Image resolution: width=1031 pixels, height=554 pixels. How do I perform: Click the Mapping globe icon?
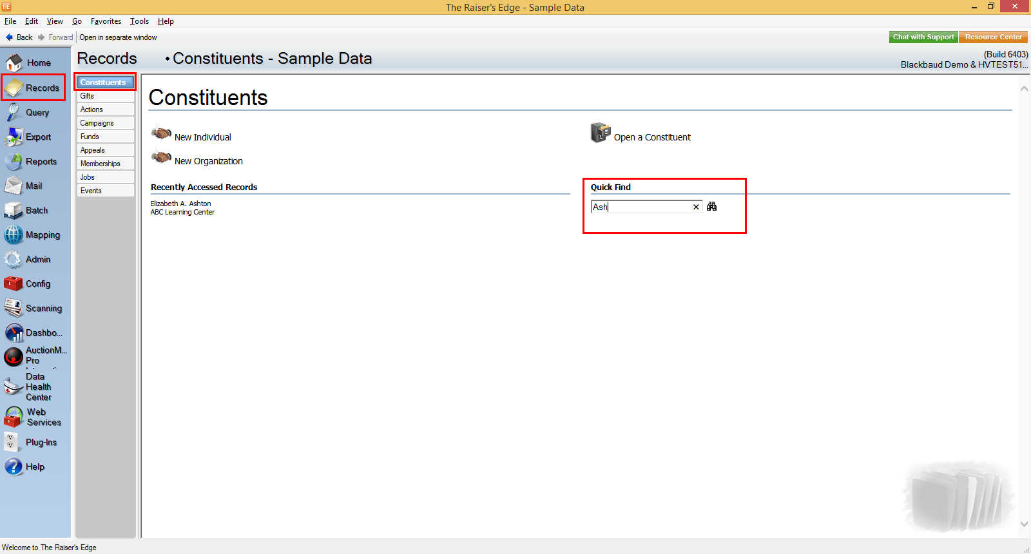[13, 235]
